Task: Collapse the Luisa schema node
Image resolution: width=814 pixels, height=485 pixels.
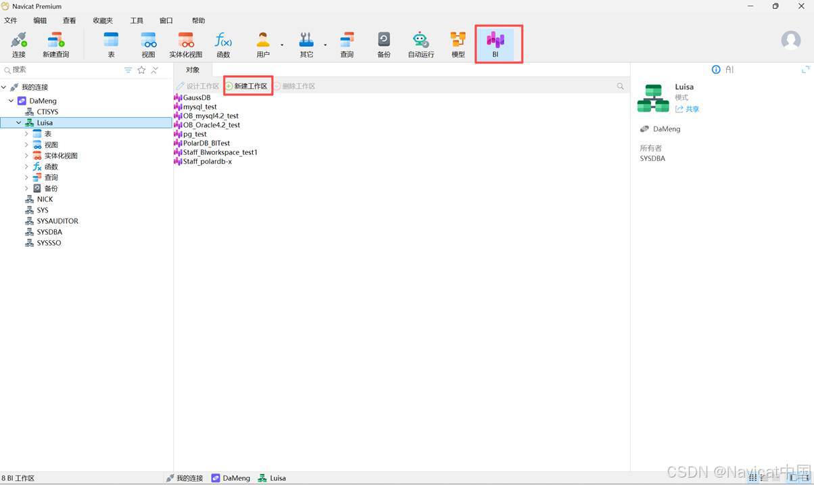Action: [19, 123]
